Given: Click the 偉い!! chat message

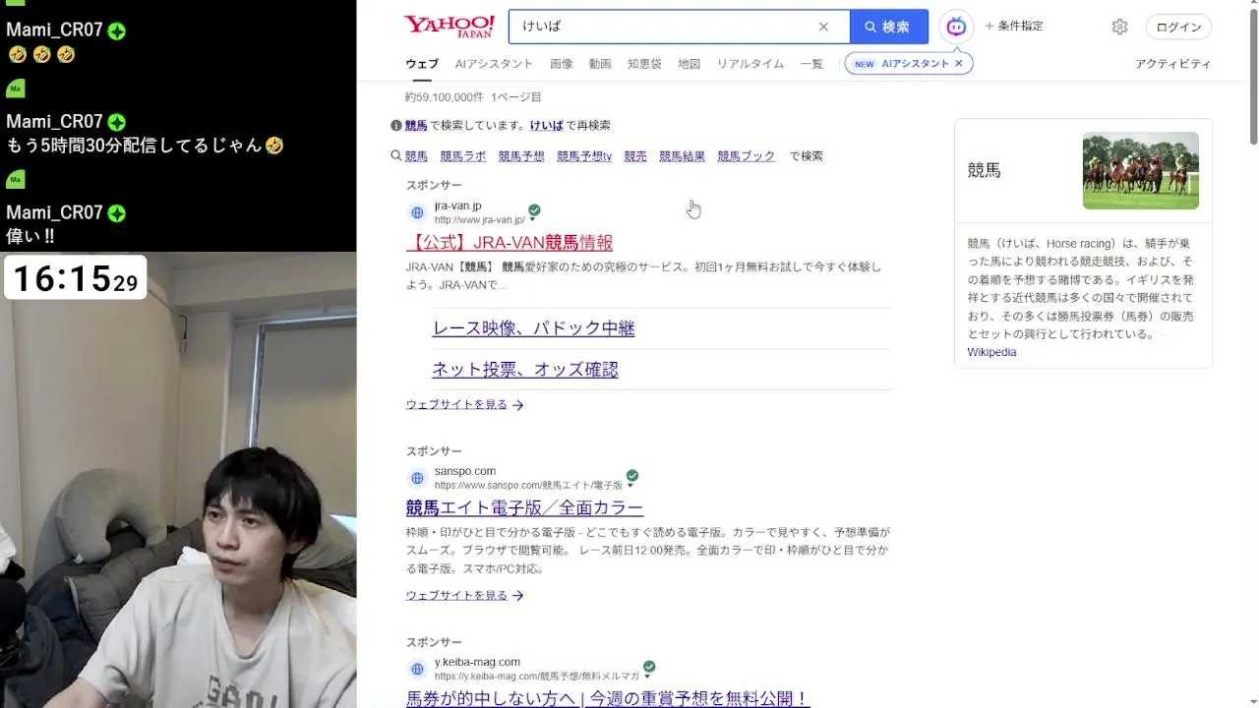Looking at the screenshot, I should (x=30, y=236).
